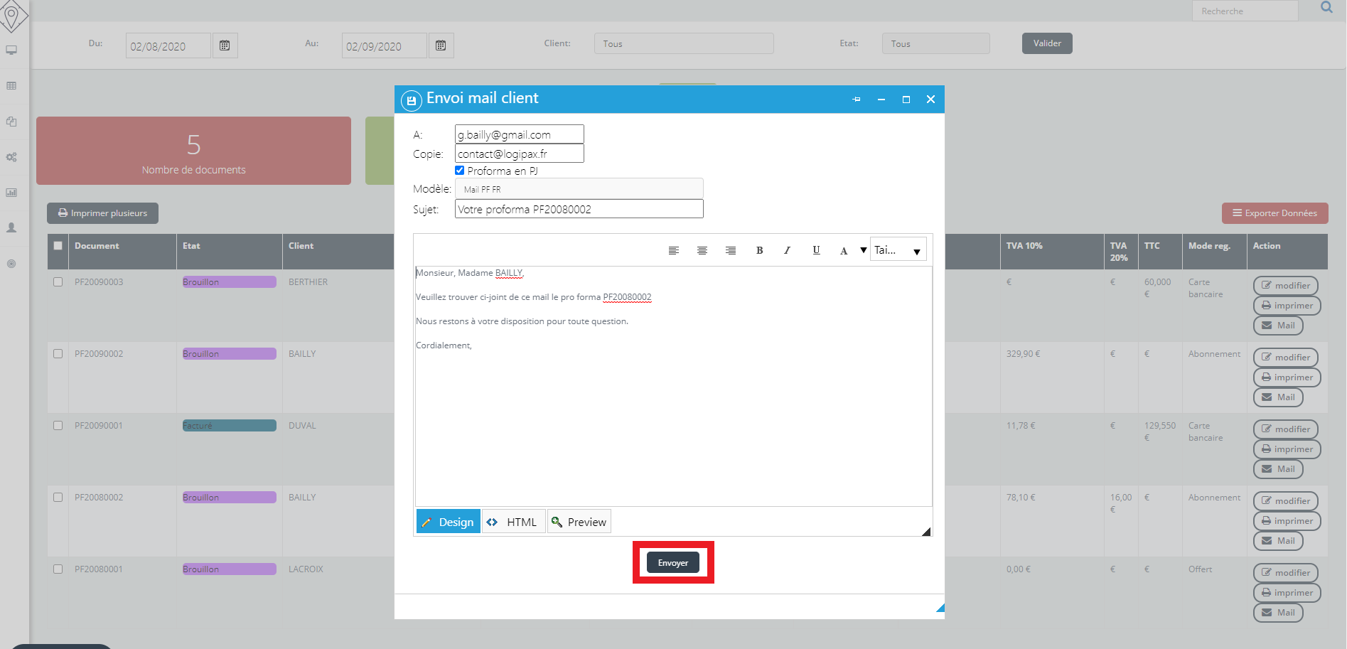This screenshot has height=649, width=1347.
Task: Uncheck the Proforma en PJ checkbox
Action: click(x=460, y=171)
